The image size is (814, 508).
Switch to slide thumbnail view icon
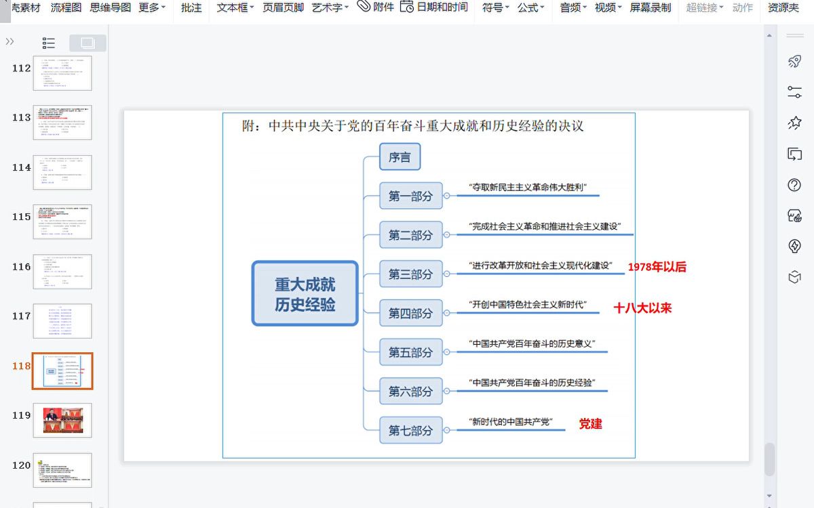pyautogui.click(x=88, y=43)
